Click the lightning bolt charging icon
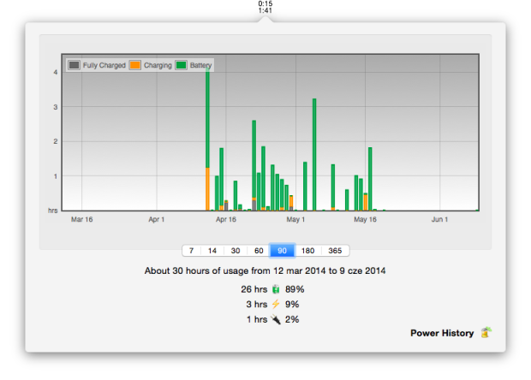Viewport: 531px width, 380px height. tap(276, 305)
